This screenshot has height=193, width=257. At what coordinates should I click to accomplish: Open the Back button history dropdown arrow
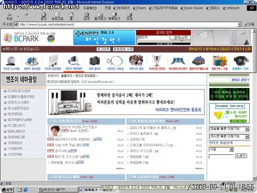coord(18,16)
